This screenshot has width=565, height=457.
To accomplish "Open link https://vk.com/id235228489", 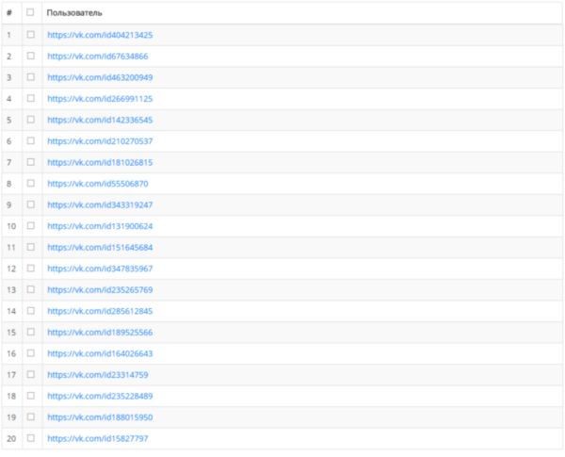I will tap(100, 396).
